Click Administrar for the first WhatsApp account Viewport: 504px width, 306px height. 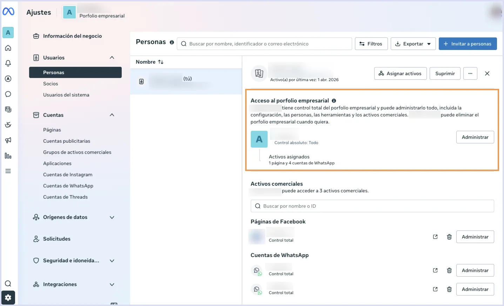point(475,270)
